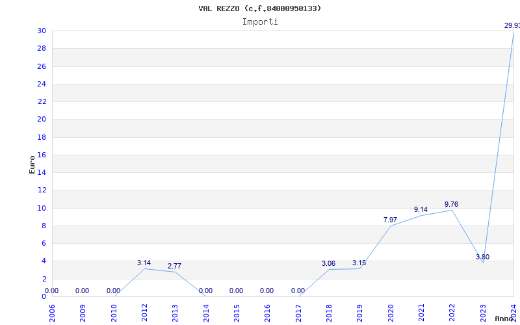The height and width of the screenshot is (325, 520).
Task: Click the 0.00 value above 2017
Action: click(x=298, y=291)
